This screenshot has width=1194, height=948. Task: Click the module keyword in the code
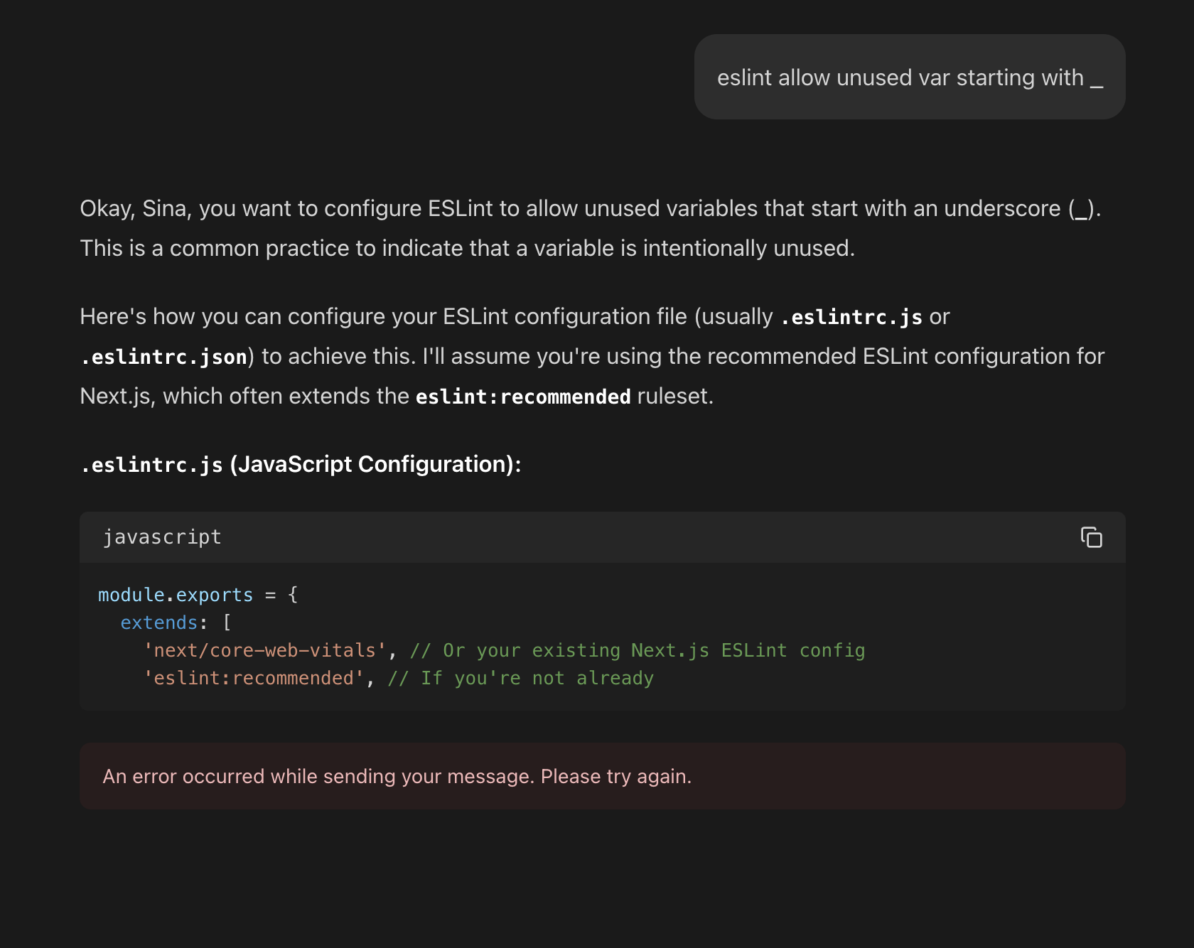(131, 595)
